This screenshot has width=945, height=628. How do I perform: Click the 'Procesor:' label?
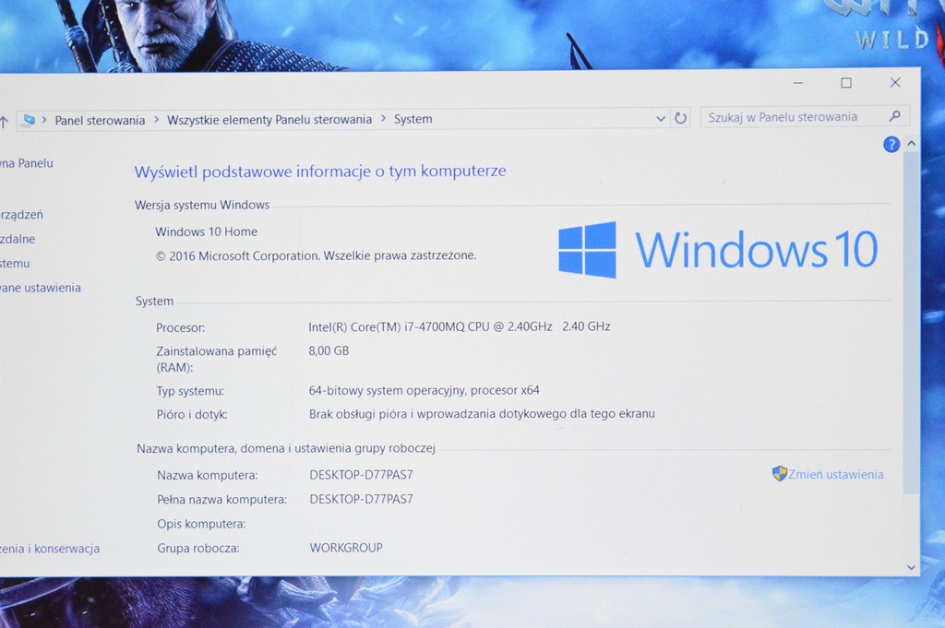click(180, 328)
